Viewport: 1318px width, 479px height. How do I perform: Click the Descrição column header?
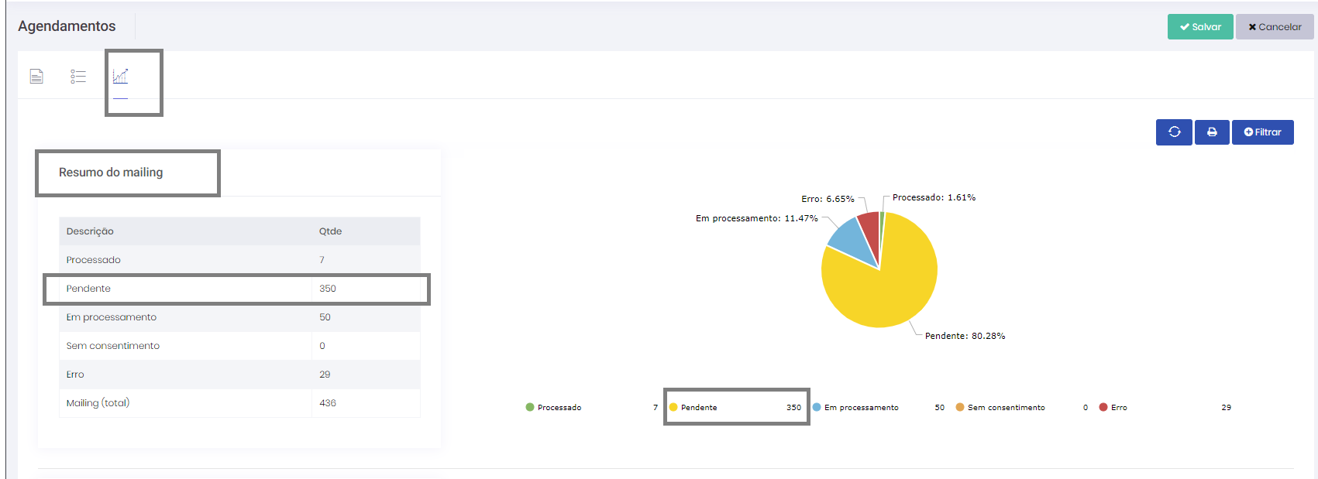90,231
